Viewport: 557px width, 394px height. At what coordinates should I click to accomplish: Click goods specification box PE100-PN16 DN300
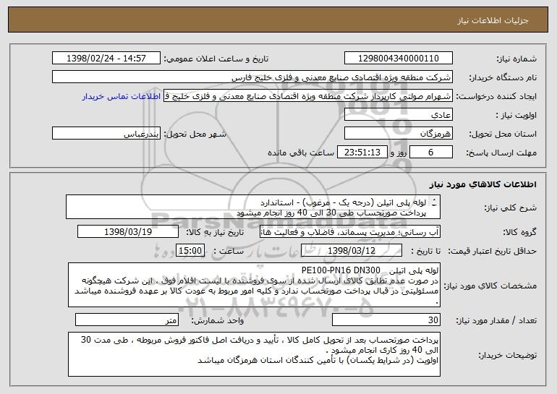(254, 285)
